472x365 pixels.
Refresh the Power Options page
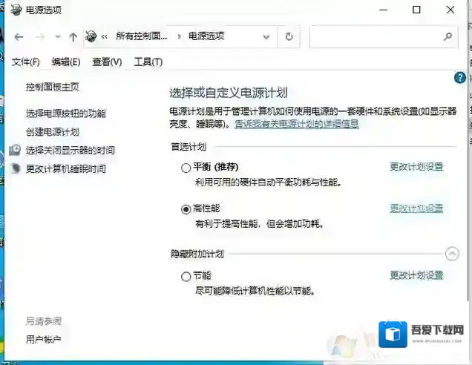point(289,36)
